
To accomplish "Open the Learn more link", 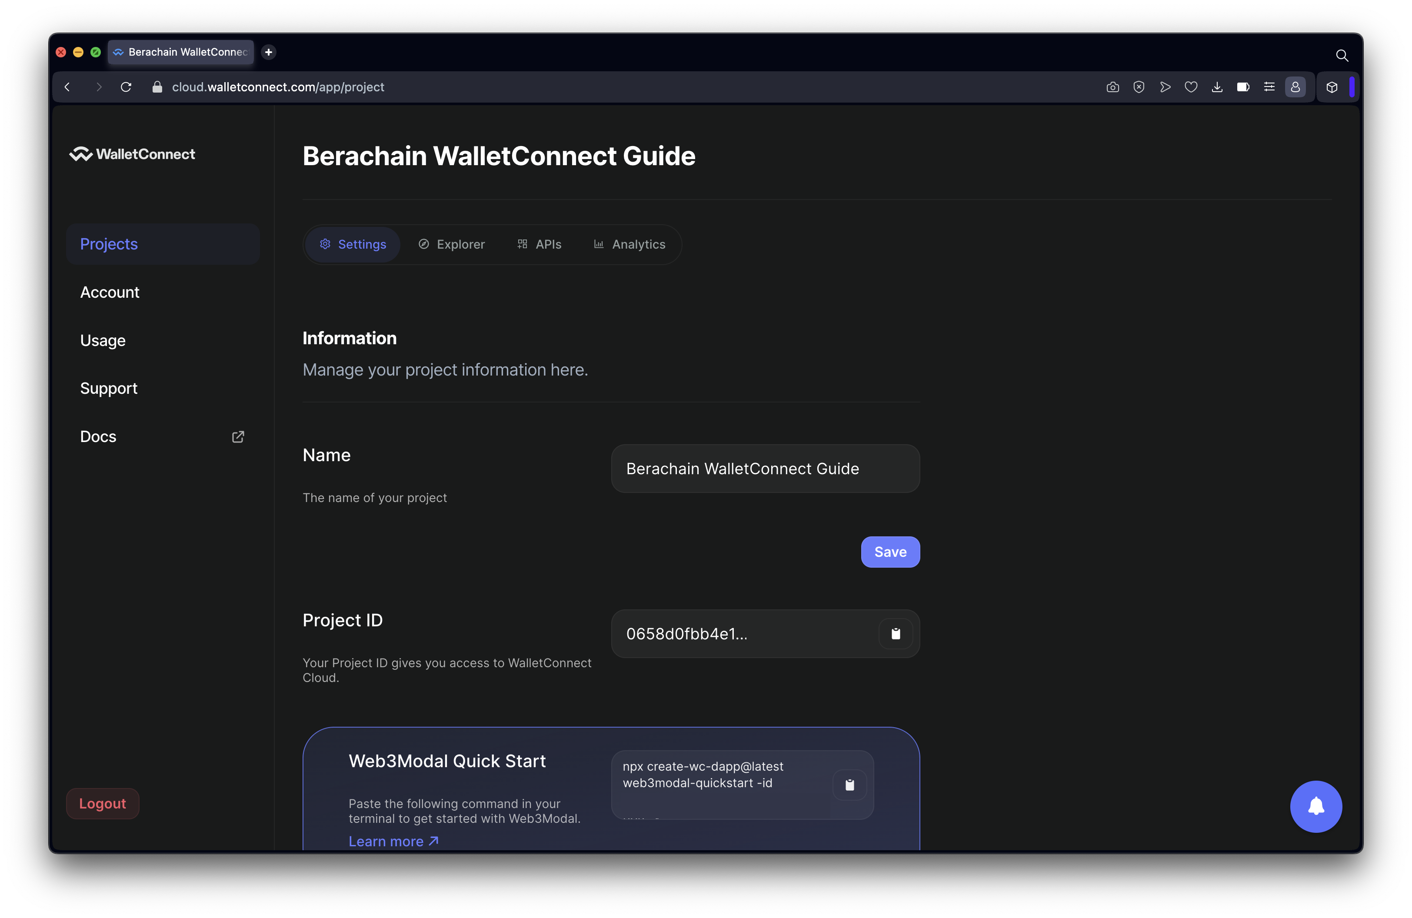I will 393,841.
